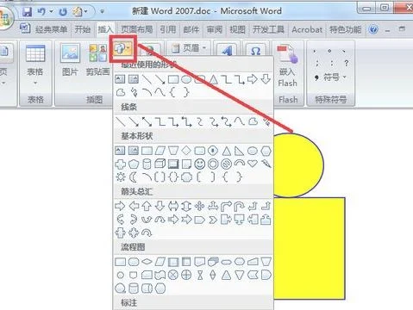Open the Undo history dropdown arrow
Viewport: 413px width, 310px height.
point(51,12)
